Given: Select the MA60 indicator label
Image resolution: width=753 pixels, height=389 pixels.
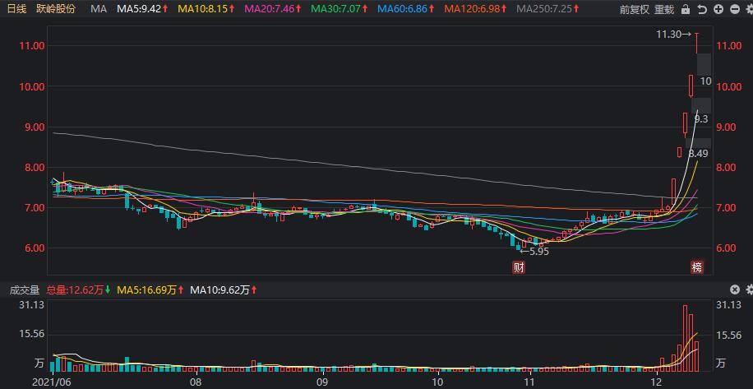Looking at the screenshot, I should [407, 9].
